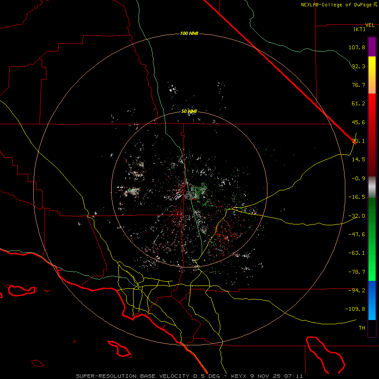This screenshot has height=379, width=379.
Task: Click the 45.6 velocity scale value
Action: click(x=358, y=122)
